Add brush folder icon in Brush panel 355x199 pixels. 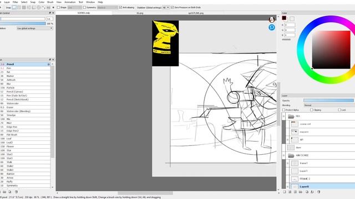[4, 192]
